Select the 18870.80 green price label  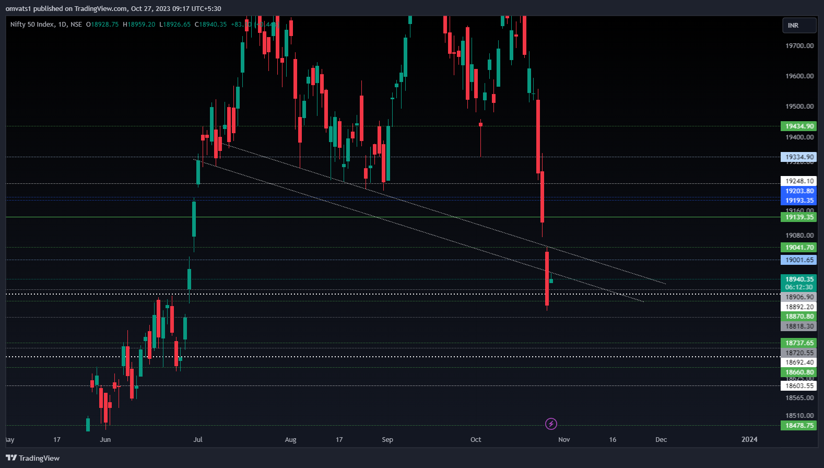799,316
